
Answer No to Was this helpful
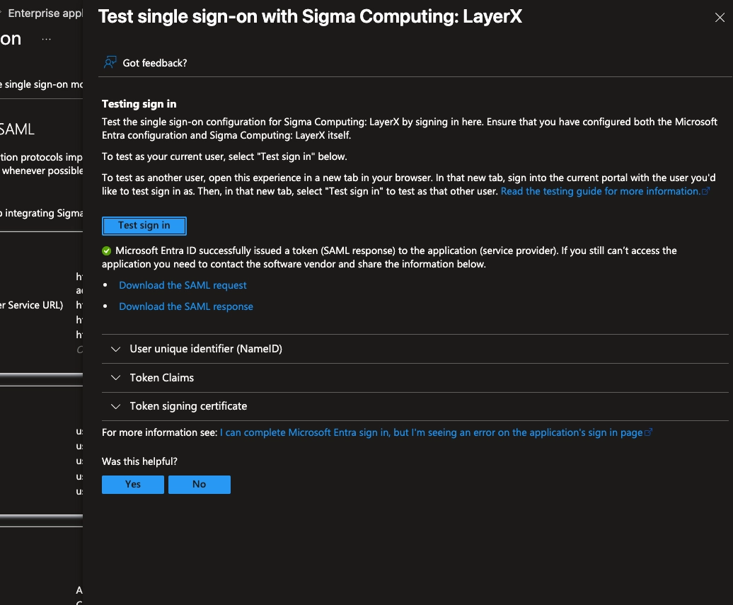(199, 485)
